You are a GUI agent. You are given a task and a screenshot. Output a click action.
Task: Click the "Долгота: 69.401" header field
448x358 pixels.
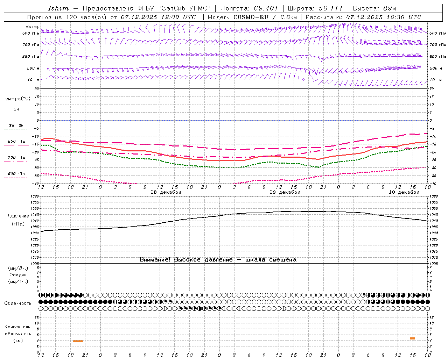click(x=249, y=8)
